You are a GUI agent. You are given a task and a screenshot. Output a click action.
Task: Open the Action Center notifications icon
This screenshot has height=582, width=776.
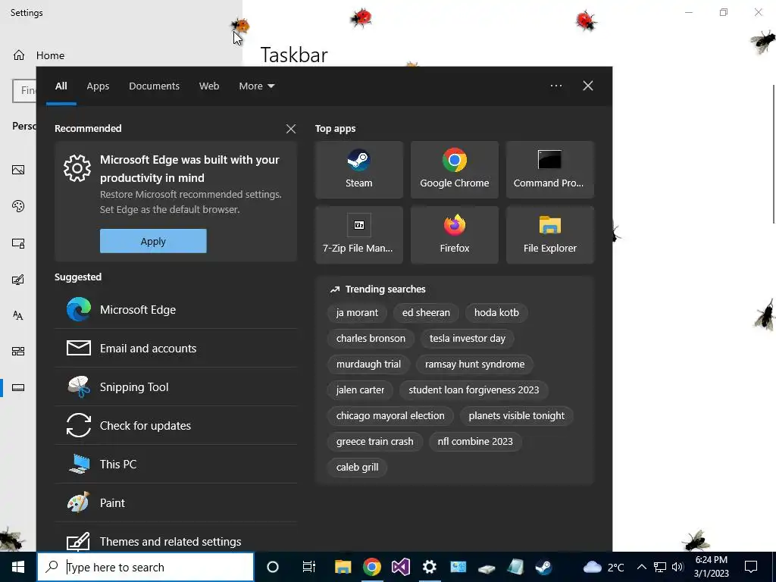[x=751, y=567]
